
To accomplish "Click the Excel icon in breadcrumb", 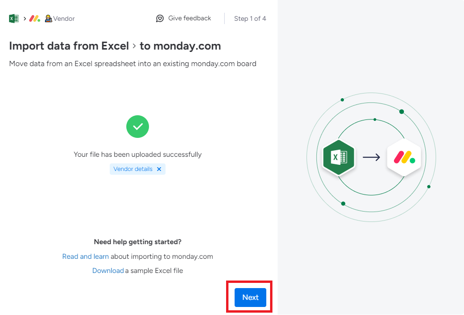I will tap(14, 18).
